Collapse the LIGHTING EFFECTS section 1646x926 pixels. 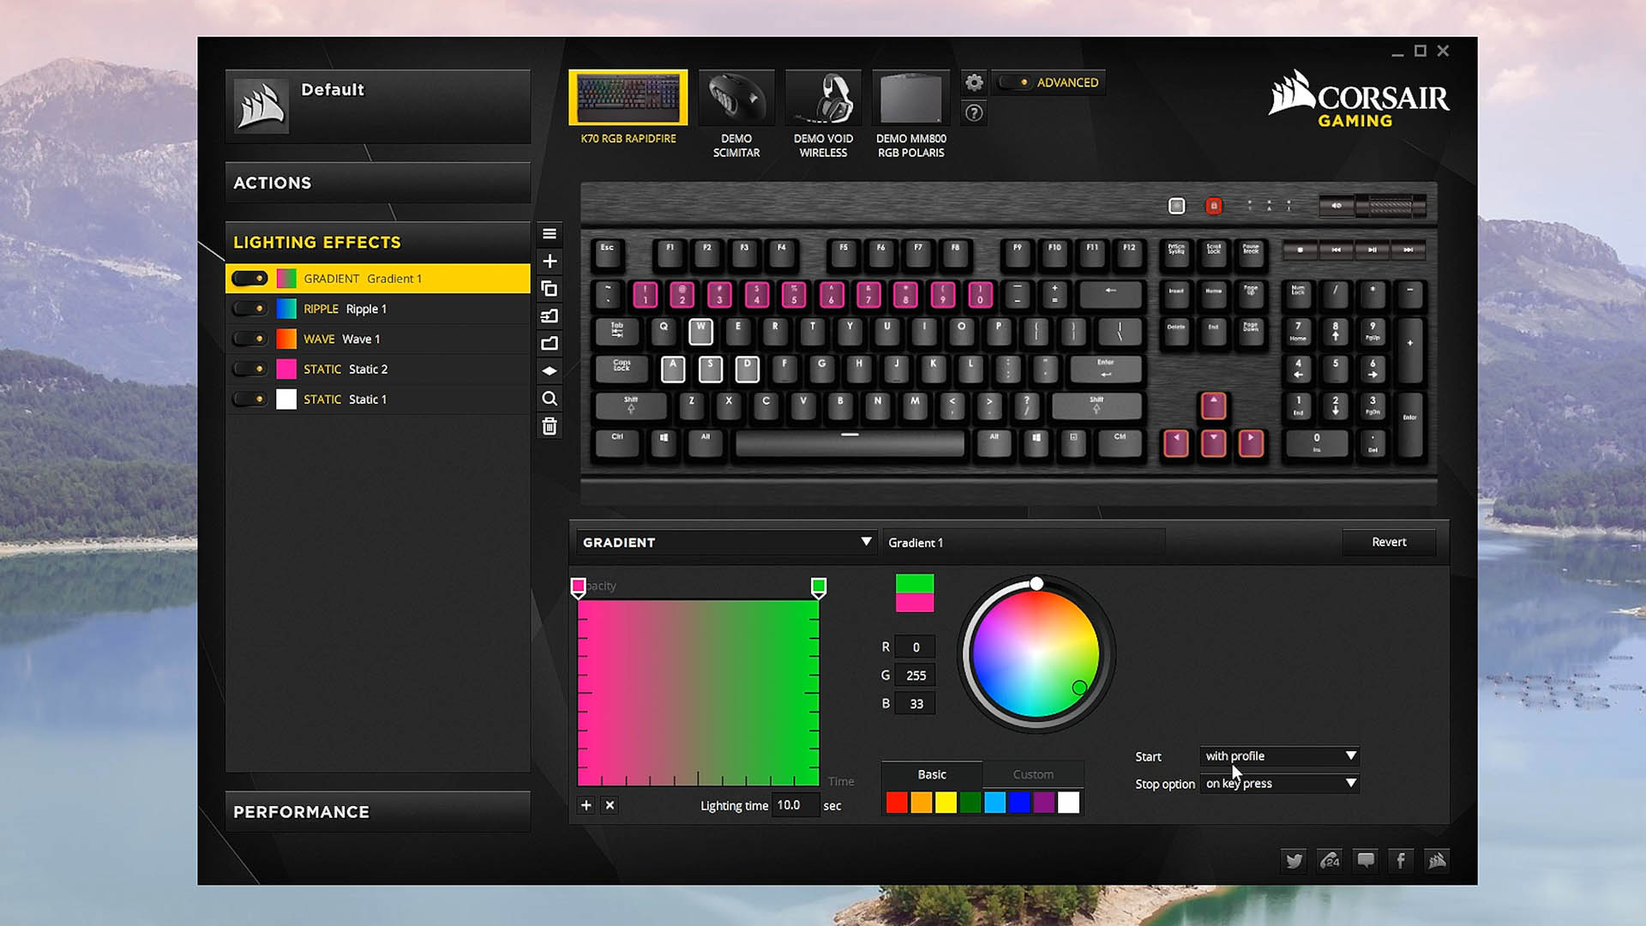pos(377,243)
